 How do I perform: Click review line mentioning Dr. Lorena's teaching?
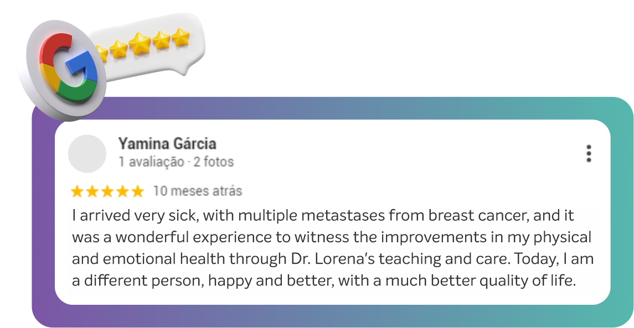pyautogui.click(x=332, y=259)
